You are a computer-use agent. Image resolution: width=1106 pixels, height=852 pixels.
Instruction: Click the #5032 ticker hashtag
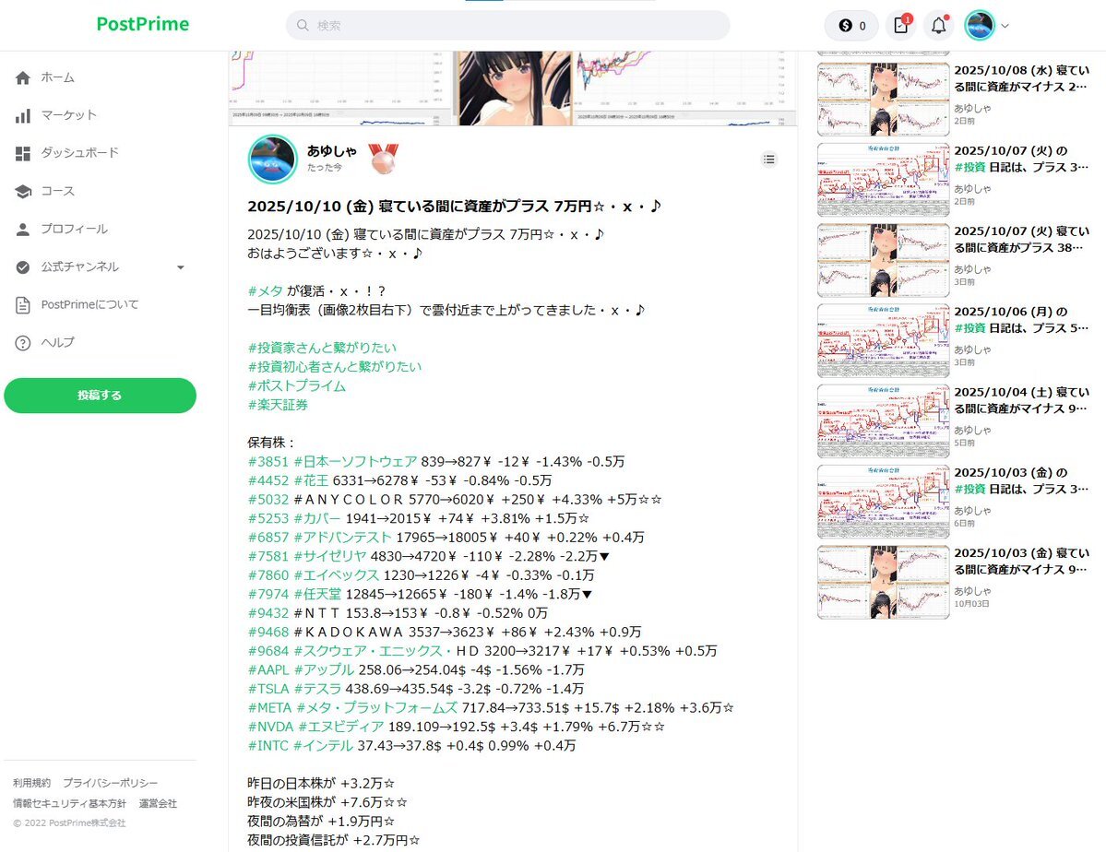(x=268, y=500)
